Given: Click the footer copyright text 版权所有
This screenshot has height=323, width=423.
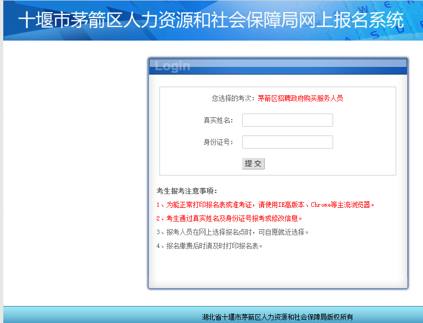Looking at the screenshot, I should tap(277, 317).
